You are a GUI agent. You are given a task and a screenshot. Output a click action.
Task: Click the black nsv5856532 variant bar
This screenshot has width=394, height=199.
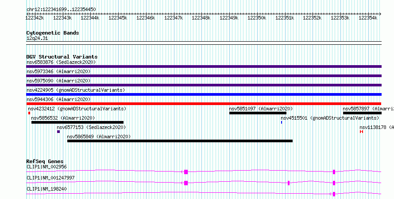pyautogui.click(x=77, y=122)
